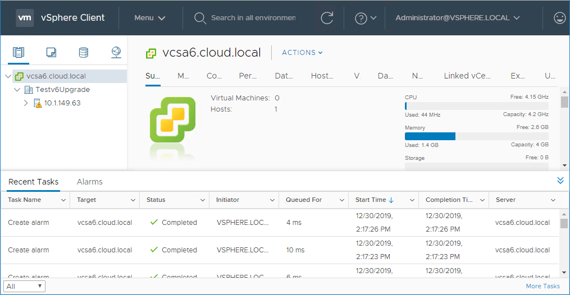
Task: Open the help question mark menu
Action: point(366,18)
